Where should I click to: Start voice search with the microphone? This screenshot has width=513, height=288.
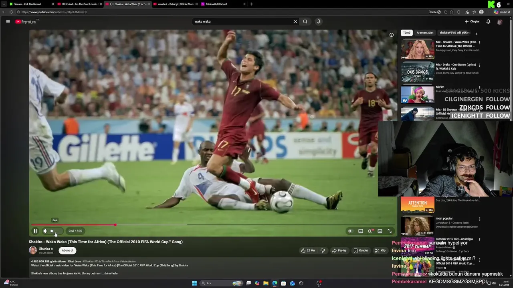tap(319, 22)
